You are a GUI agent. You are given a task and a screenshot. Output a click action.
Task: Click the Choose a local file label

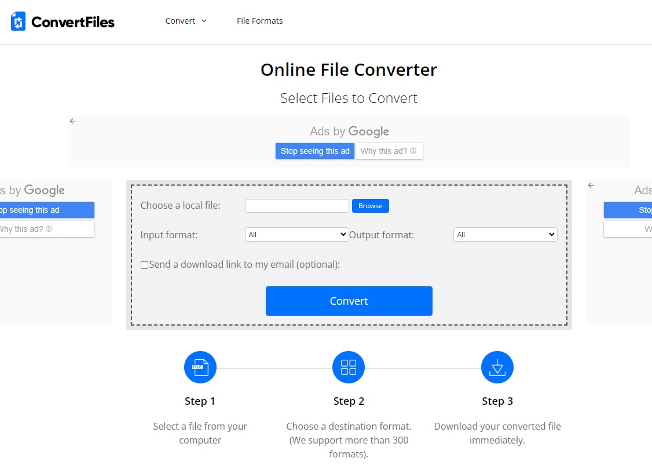pos(181,205)
